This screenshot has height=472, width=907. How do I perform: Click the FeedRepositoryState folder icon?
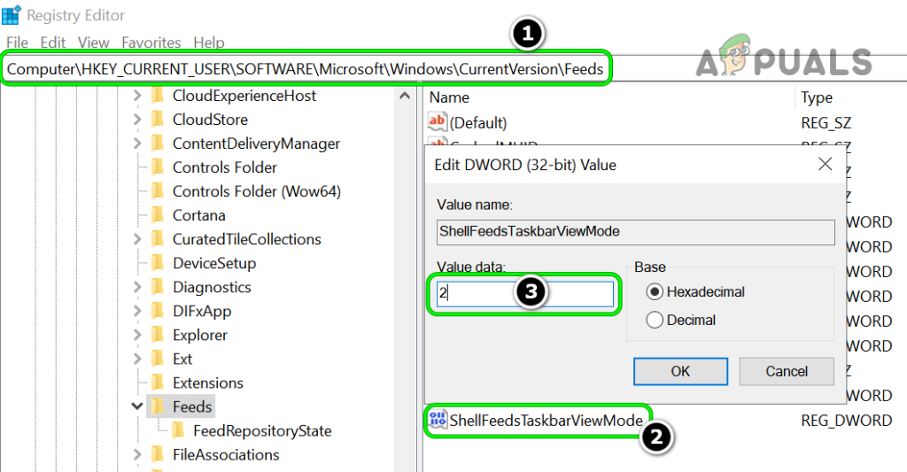click(179, 431)
